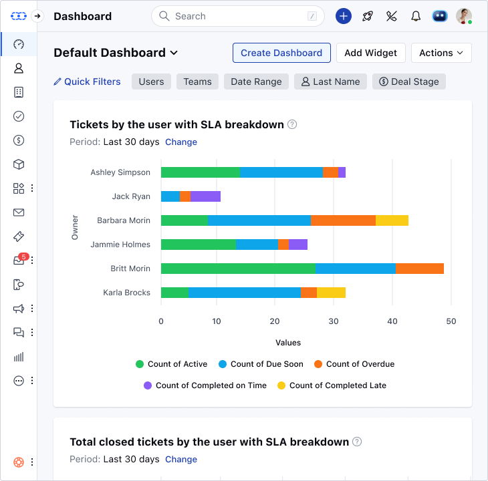Click Quick Filters edit link

click(87, 82)
